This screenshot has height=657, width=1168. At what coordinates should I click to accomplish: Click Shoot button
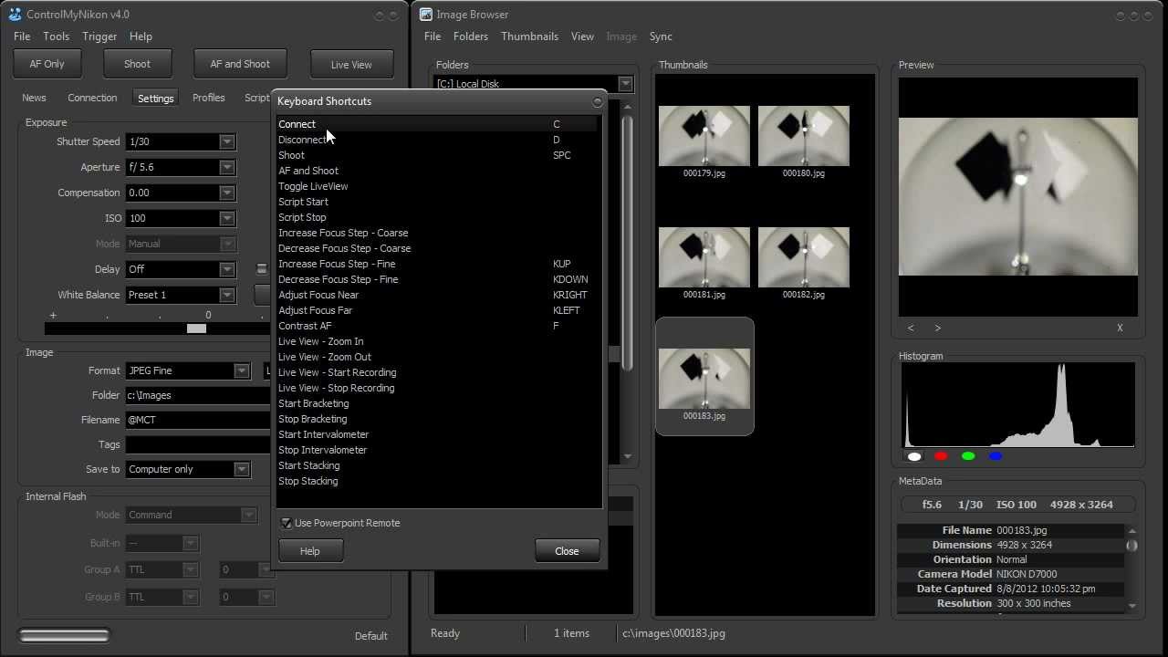tap(137, 64)
